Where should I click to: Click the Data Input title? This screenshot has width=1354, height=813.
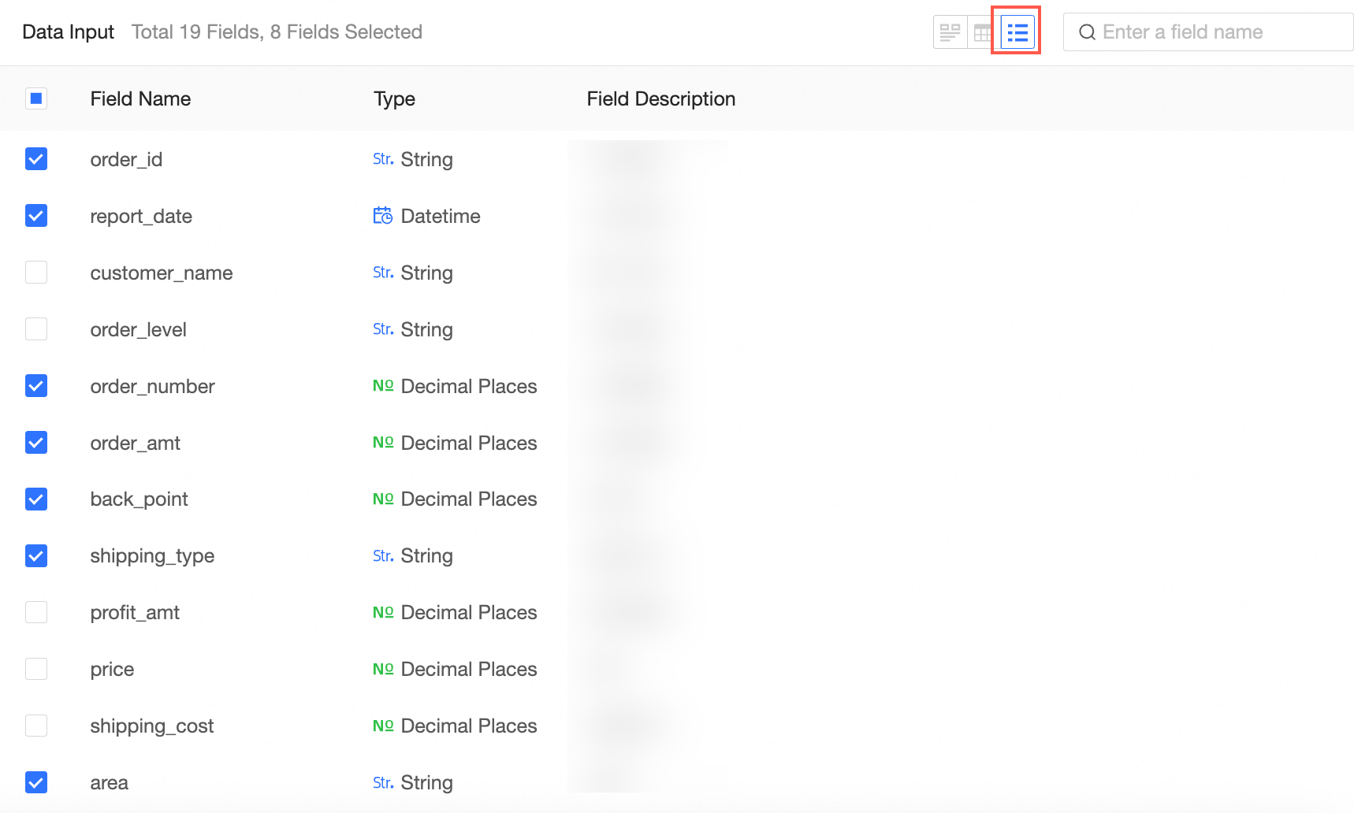coord(68,32)
